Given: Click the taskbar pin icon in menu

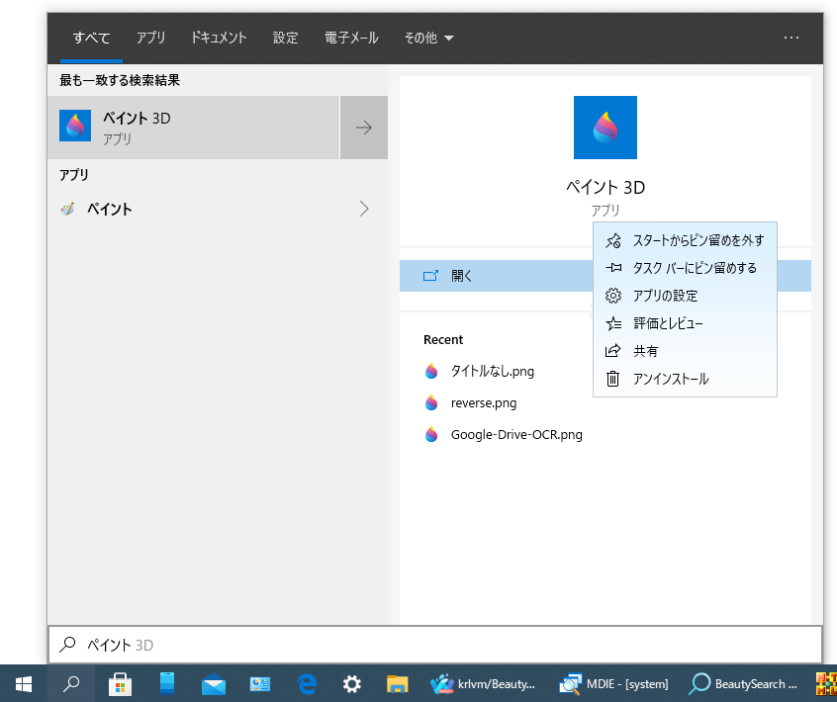Looking at the screenshot, I should [x=612, y=268].
